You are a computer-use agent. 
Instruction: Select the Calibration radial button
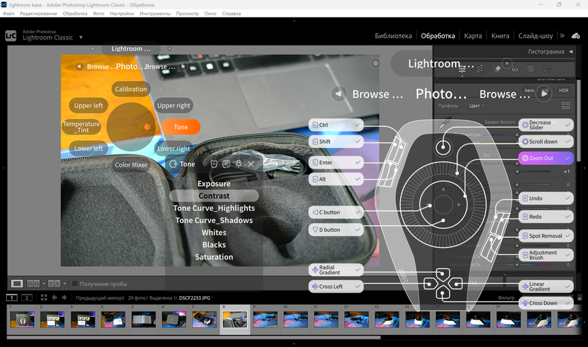(131, 89)
